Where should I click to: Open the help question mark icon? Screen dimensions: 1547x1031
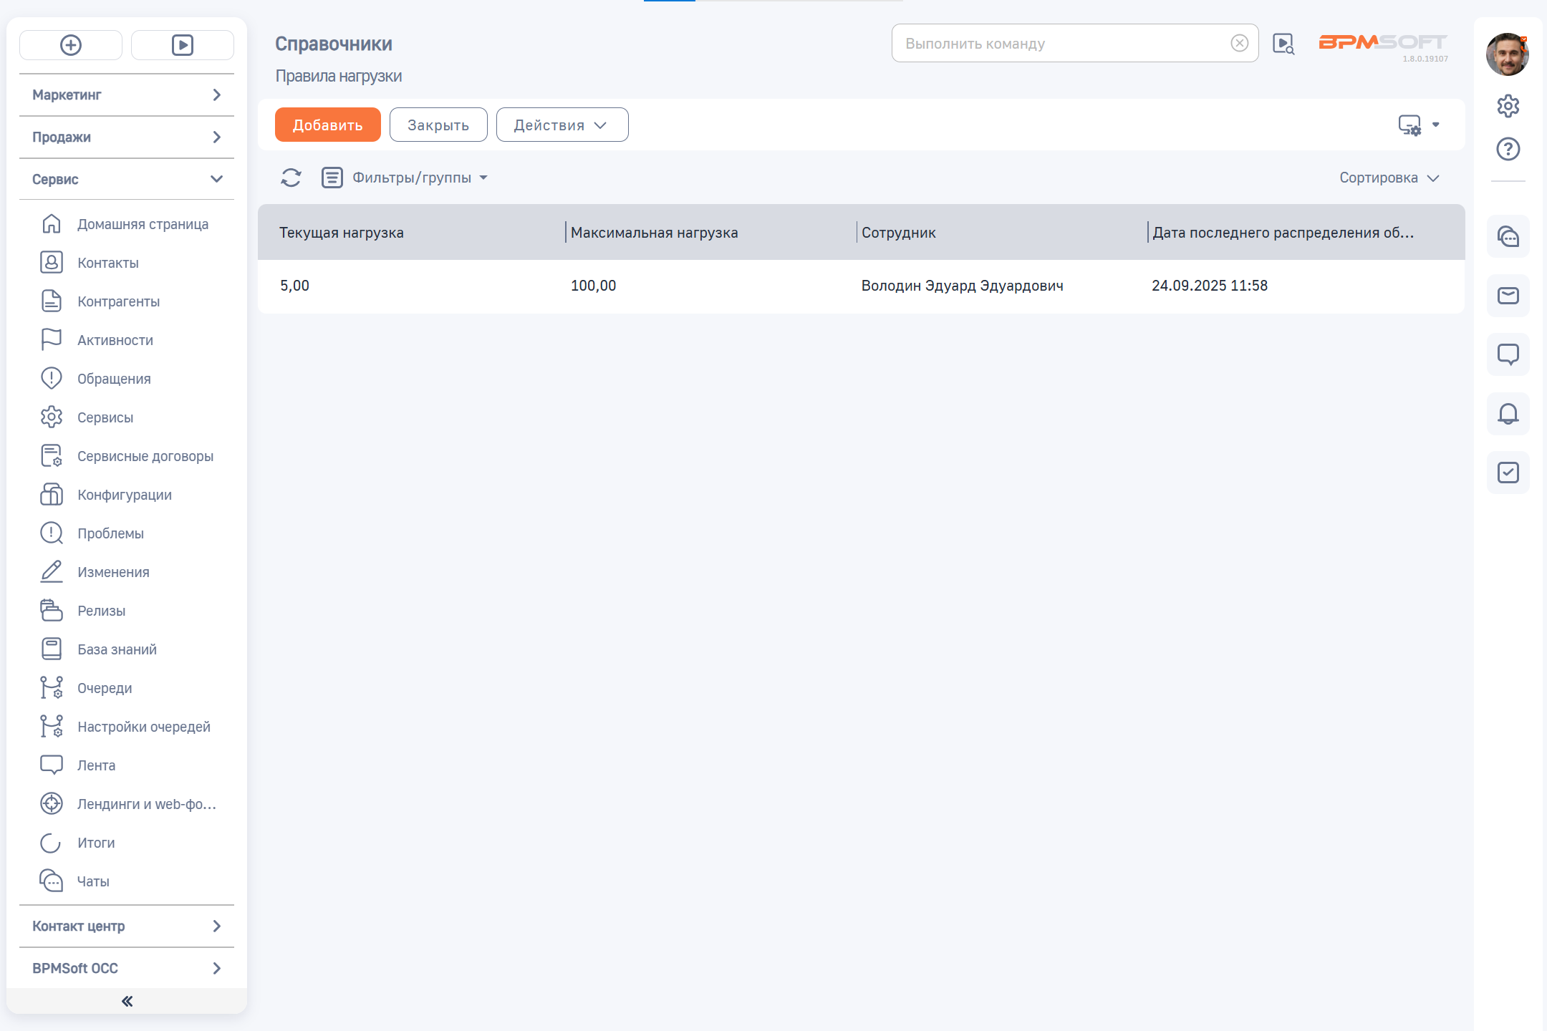coord(1508,149)
